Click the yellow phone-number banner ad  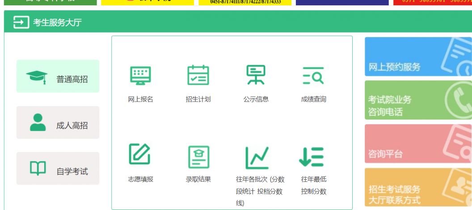tap(245, 2)
